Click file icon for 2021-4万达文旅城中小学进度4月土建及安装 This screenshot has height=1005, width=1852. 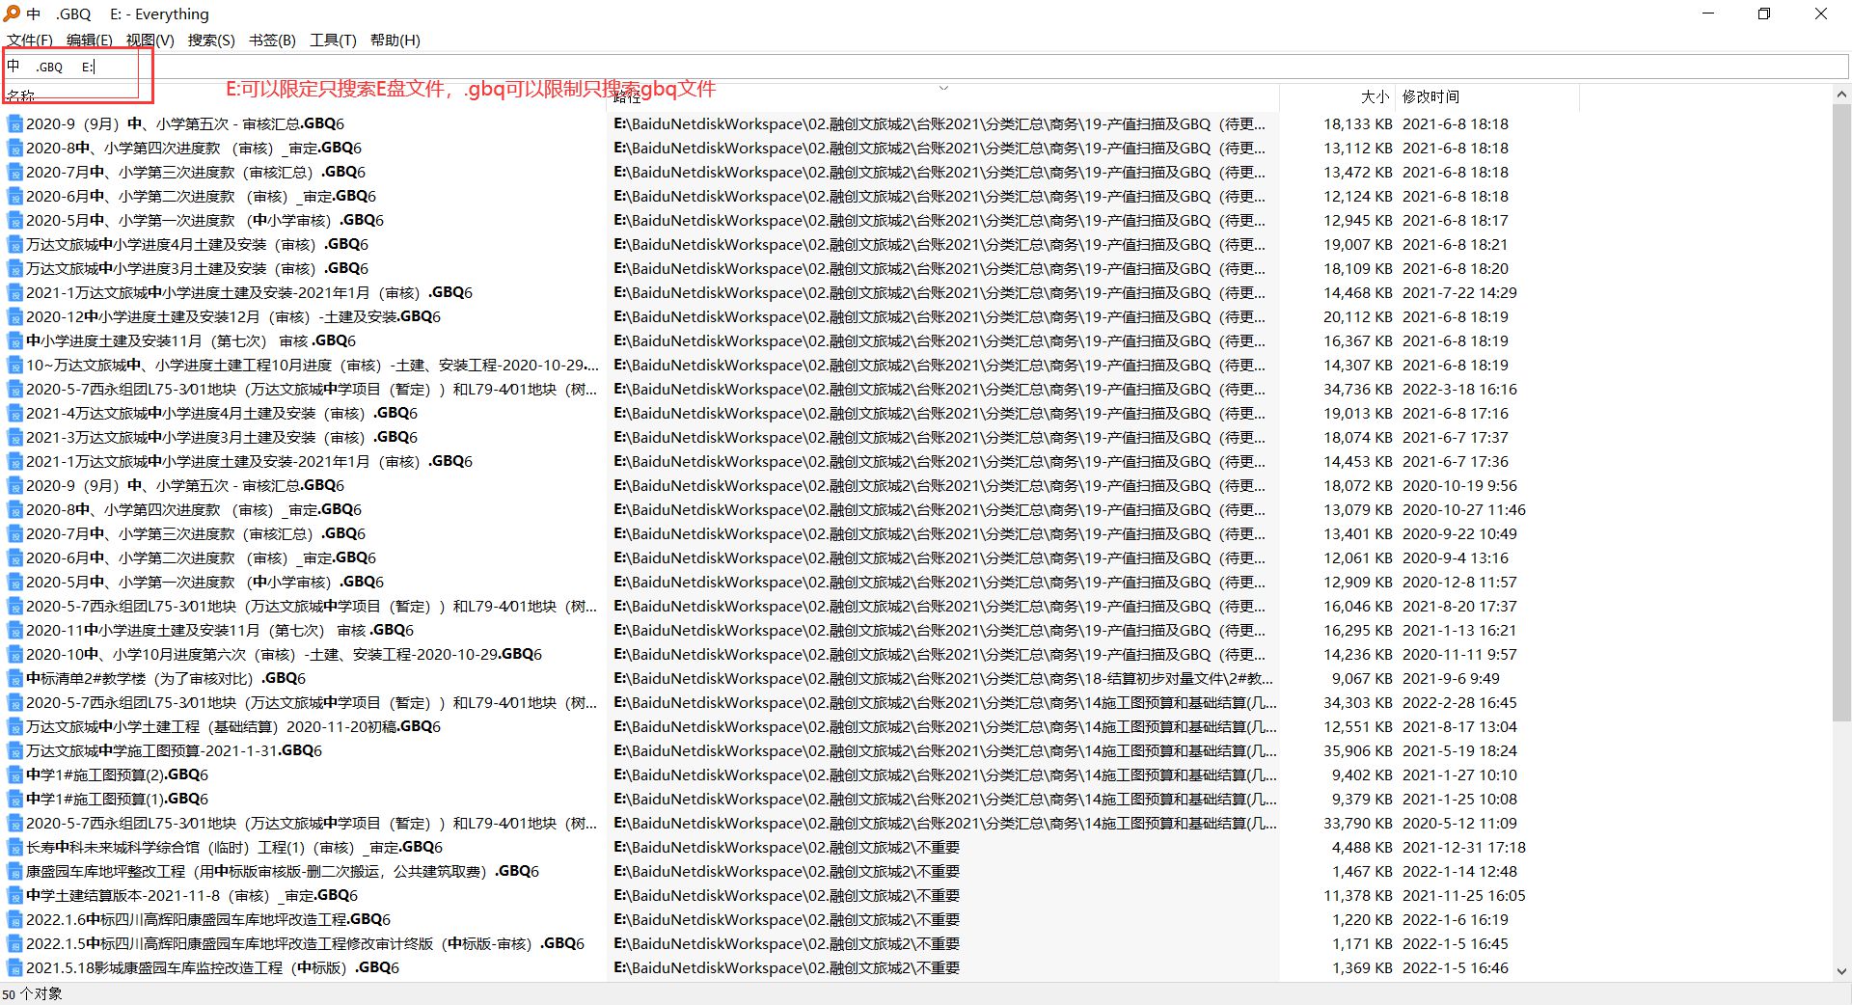click(x=14, y=414)
